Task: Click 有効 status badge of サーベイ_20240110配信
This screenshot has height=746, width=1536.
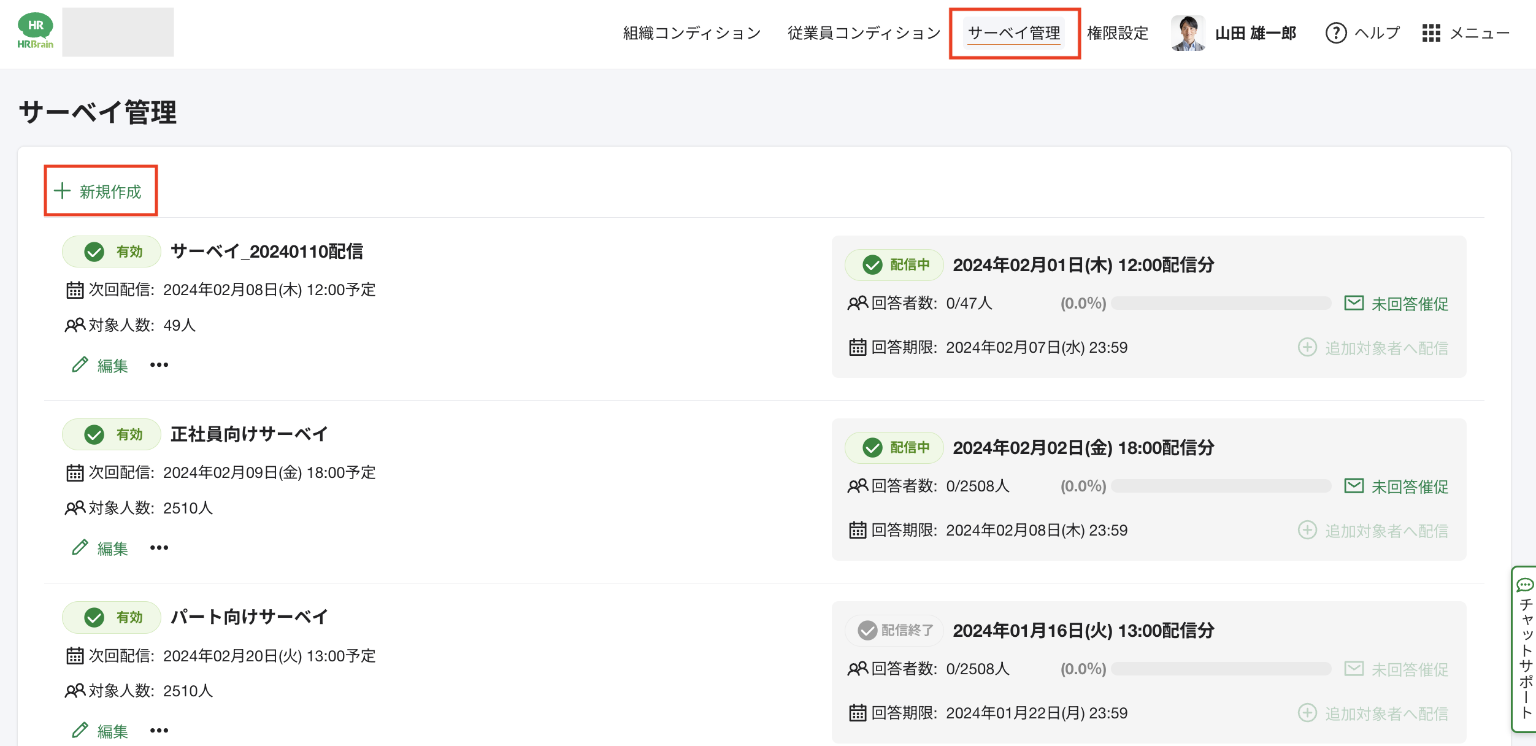Action: click(x=112, y=252)
